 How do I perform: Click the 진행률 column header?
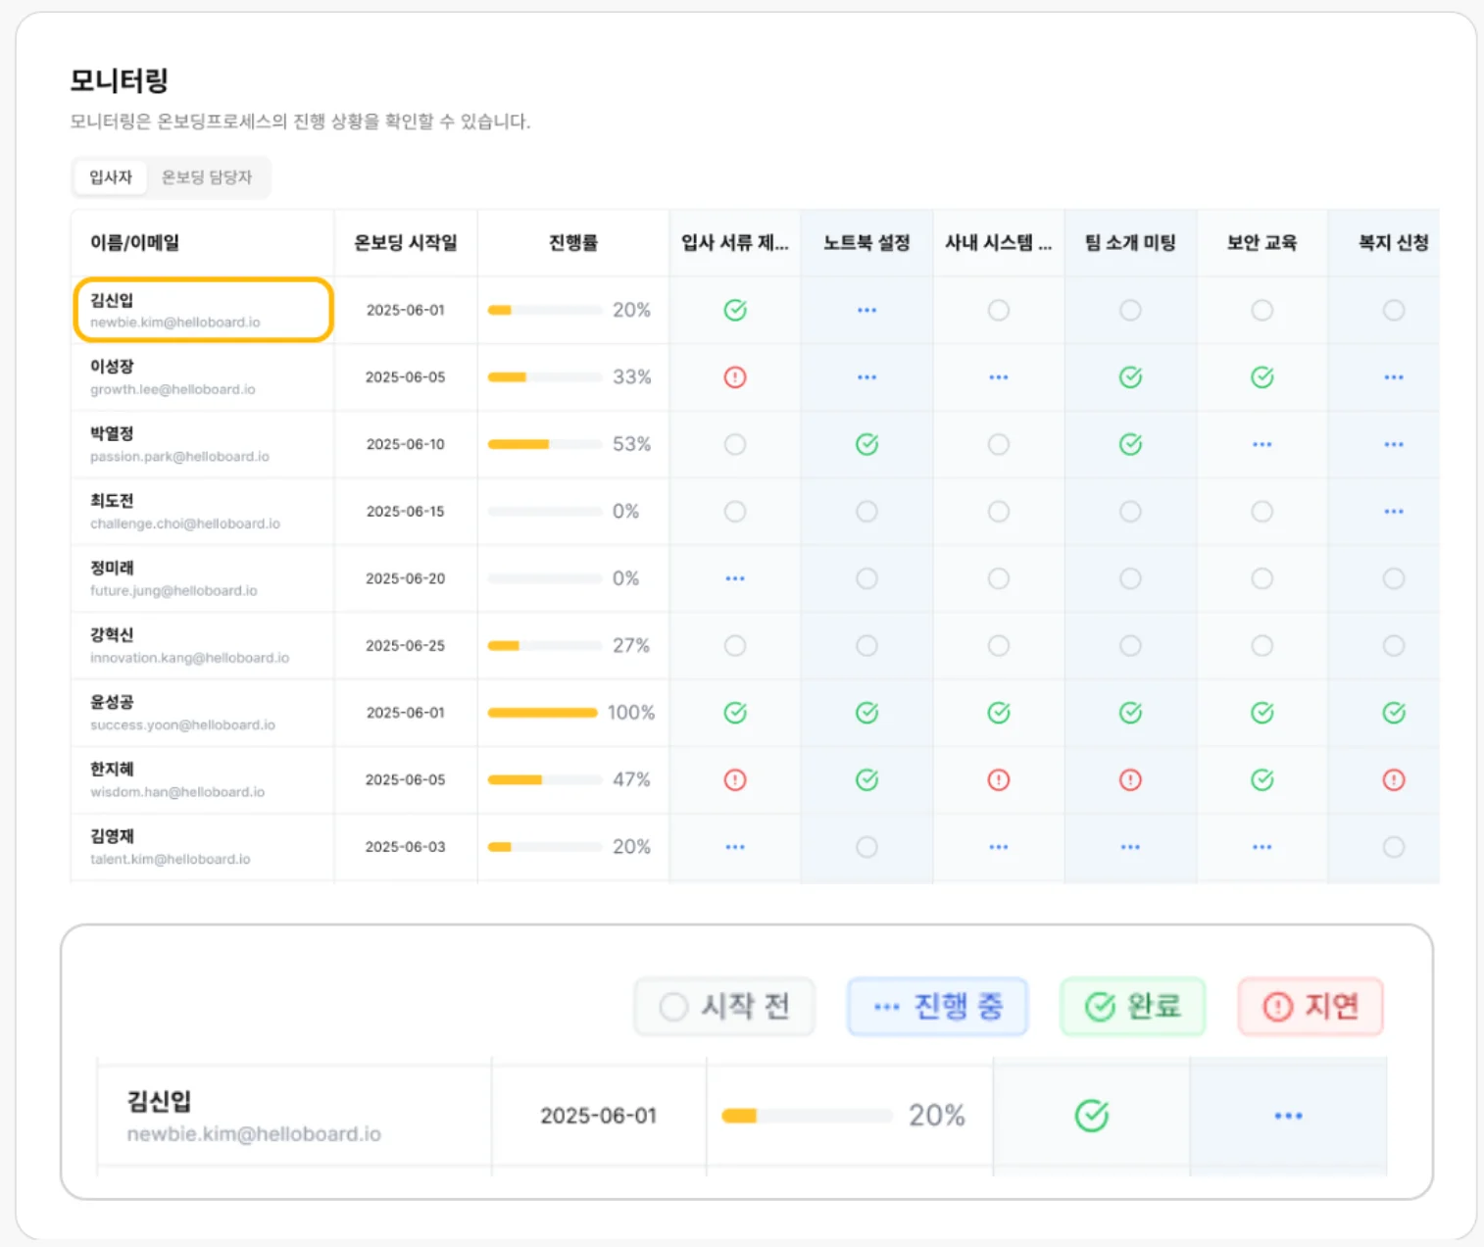pos(572,243)
